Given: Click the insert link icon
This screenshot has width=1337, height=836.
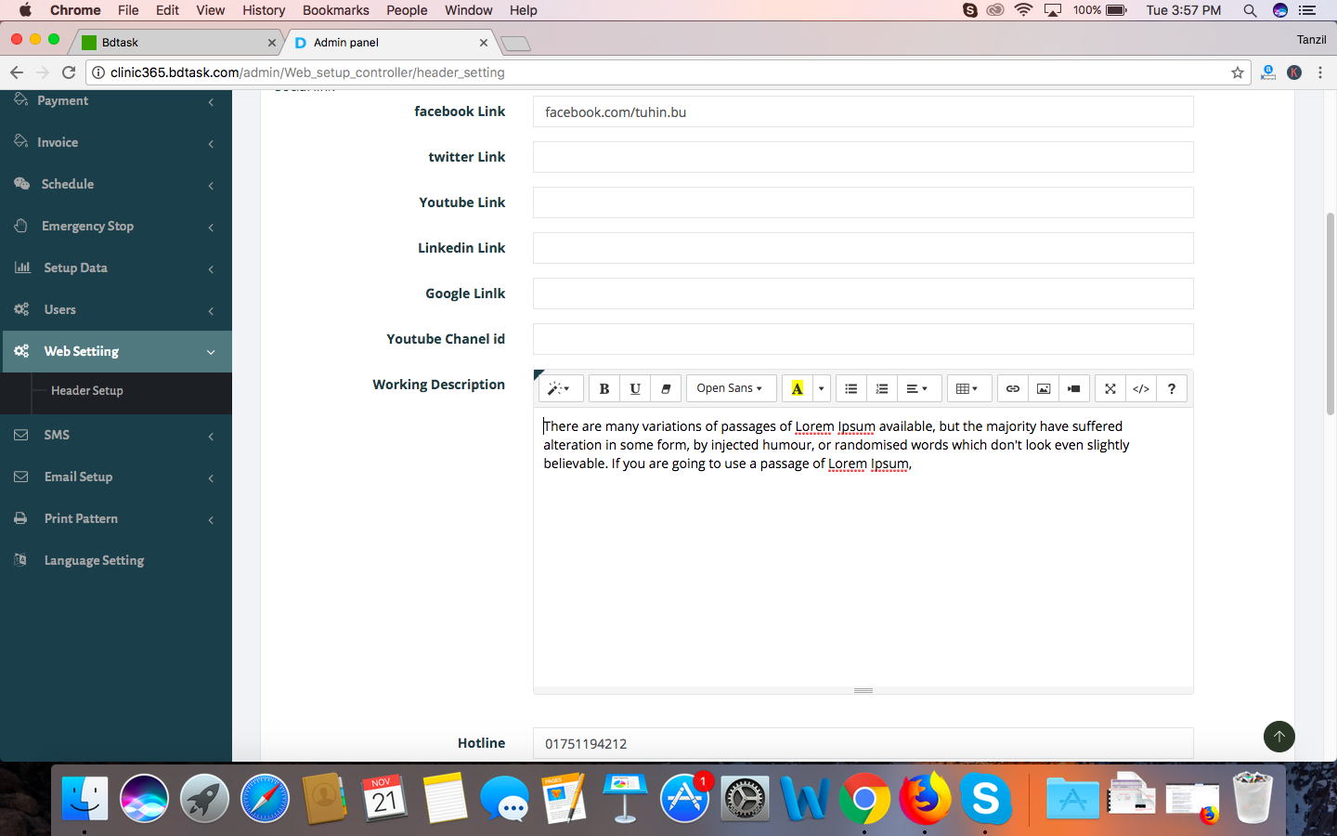Looking at the screenshot, I should click(1013, 388).
